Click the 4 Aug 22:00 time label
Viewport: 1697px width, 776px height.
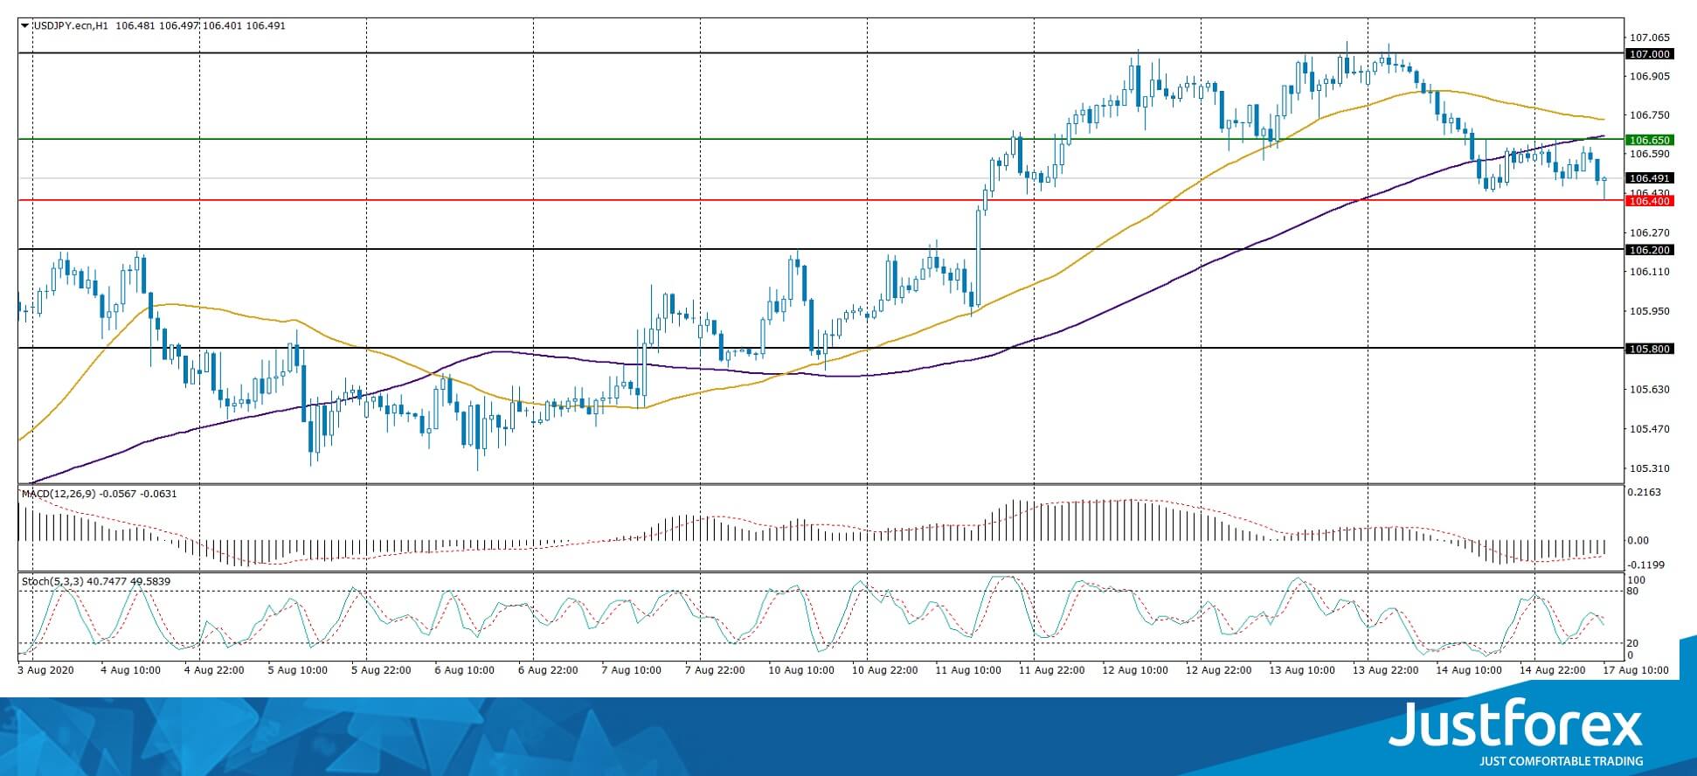[x=214, y=670]
